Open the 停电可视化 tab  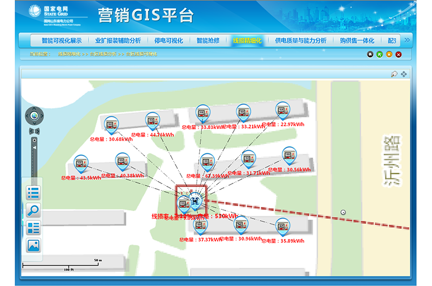(168, 40)
